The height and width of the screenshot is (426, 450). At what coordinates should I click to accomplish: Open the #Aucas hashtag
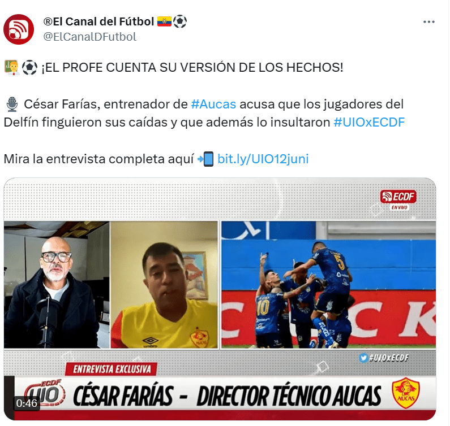tap(213, 105)
